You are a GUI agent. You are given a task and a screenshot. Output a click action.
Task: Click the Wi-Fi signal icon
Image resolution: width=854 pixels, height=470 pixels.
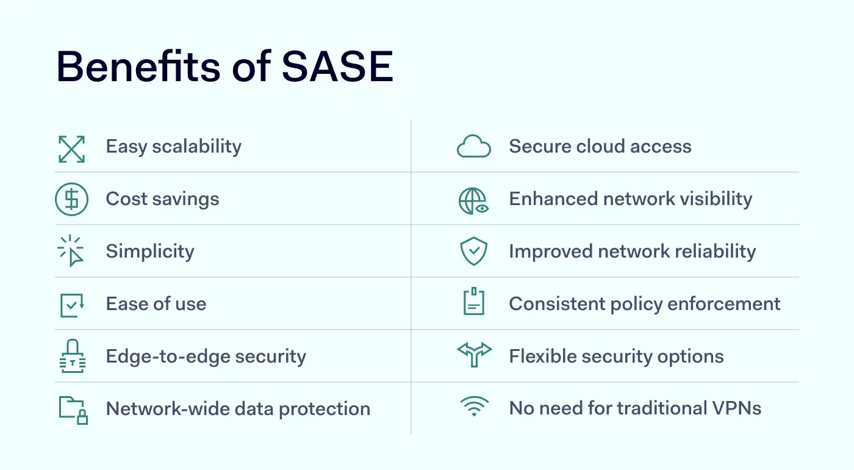point(474,407)
